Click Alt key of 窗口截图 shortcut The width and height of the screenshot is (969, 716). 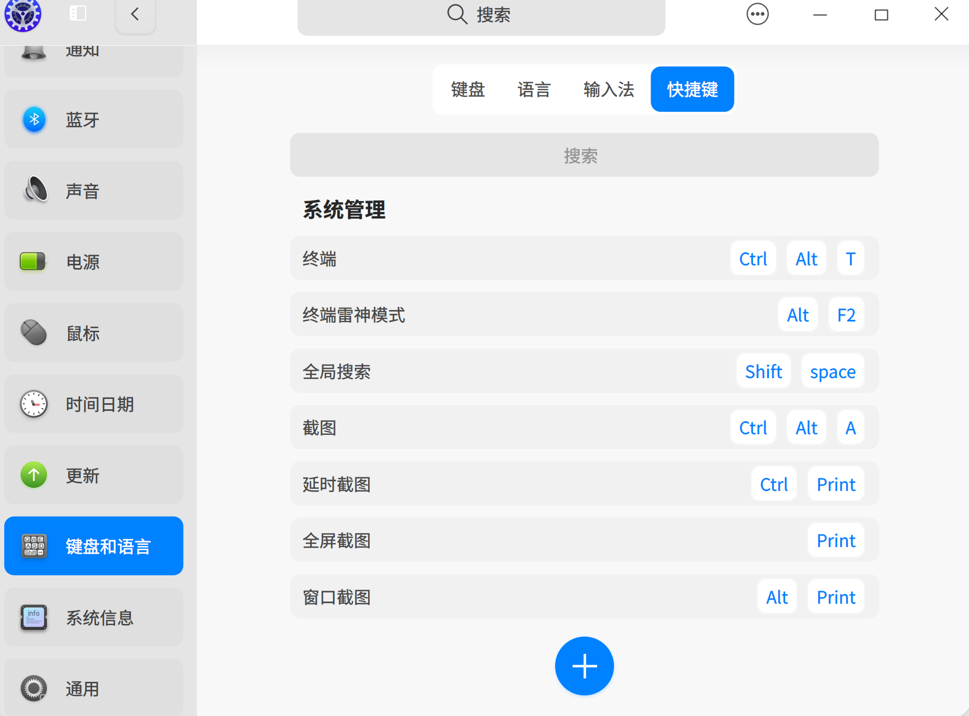(777, 597)
